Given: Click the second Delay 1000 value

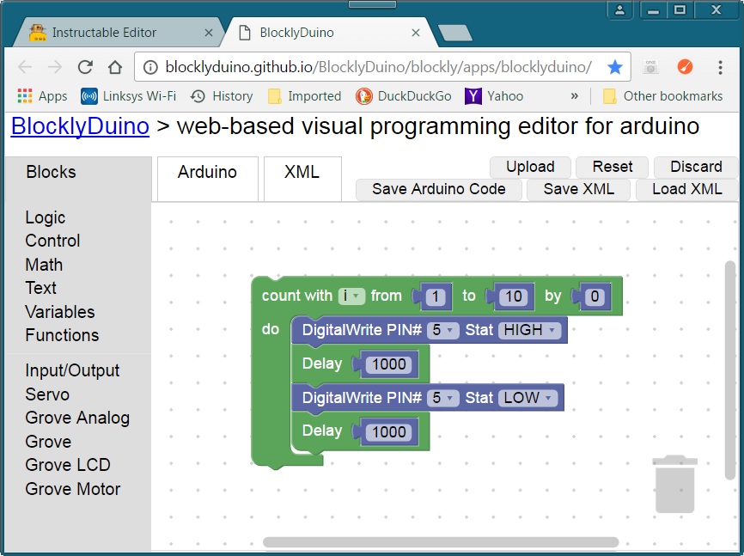Looking at the screenshot, I should [x=389, y=432].
